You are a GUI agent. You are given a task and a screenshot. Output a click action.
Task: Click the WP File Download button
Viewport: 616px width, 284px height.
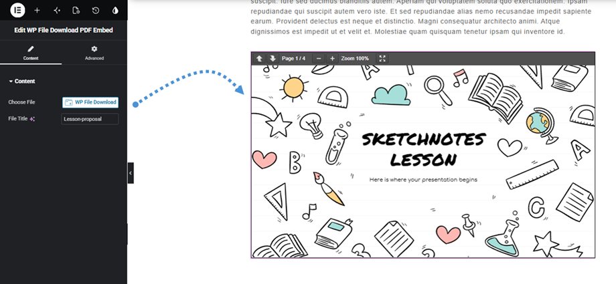click(x=90, y=102)
